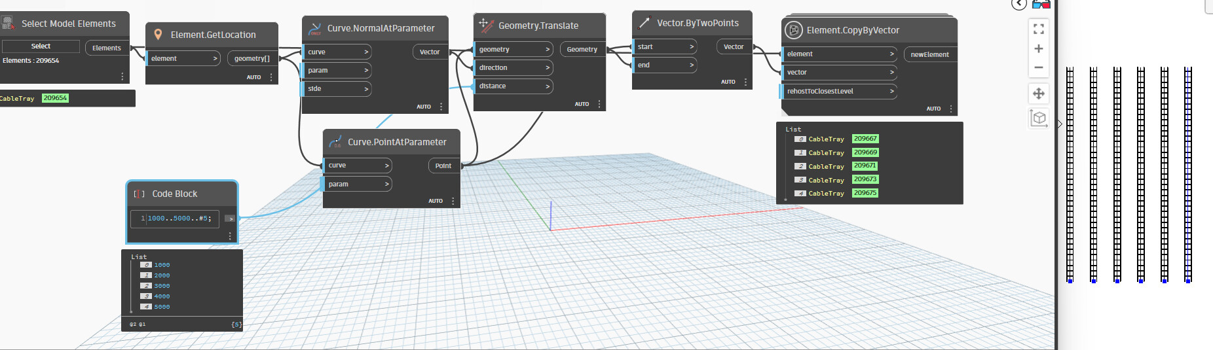Click the AUTO lacing label on Element.CopyByVector

click(933, 109)
